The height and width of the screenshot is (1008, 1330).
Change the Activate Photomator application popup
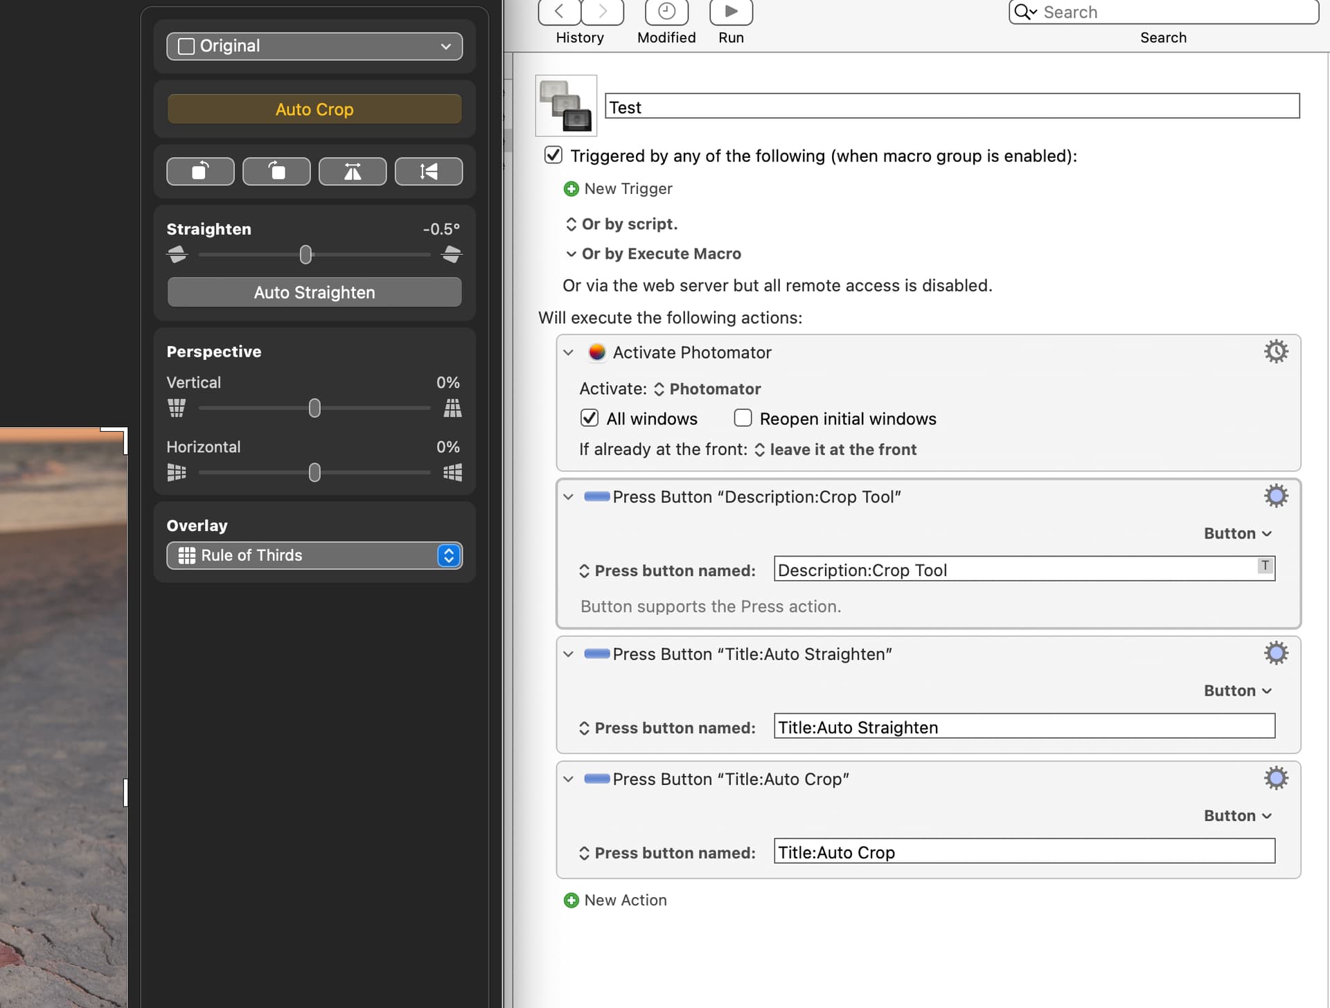pyautogui.click(x=707, y=389)
